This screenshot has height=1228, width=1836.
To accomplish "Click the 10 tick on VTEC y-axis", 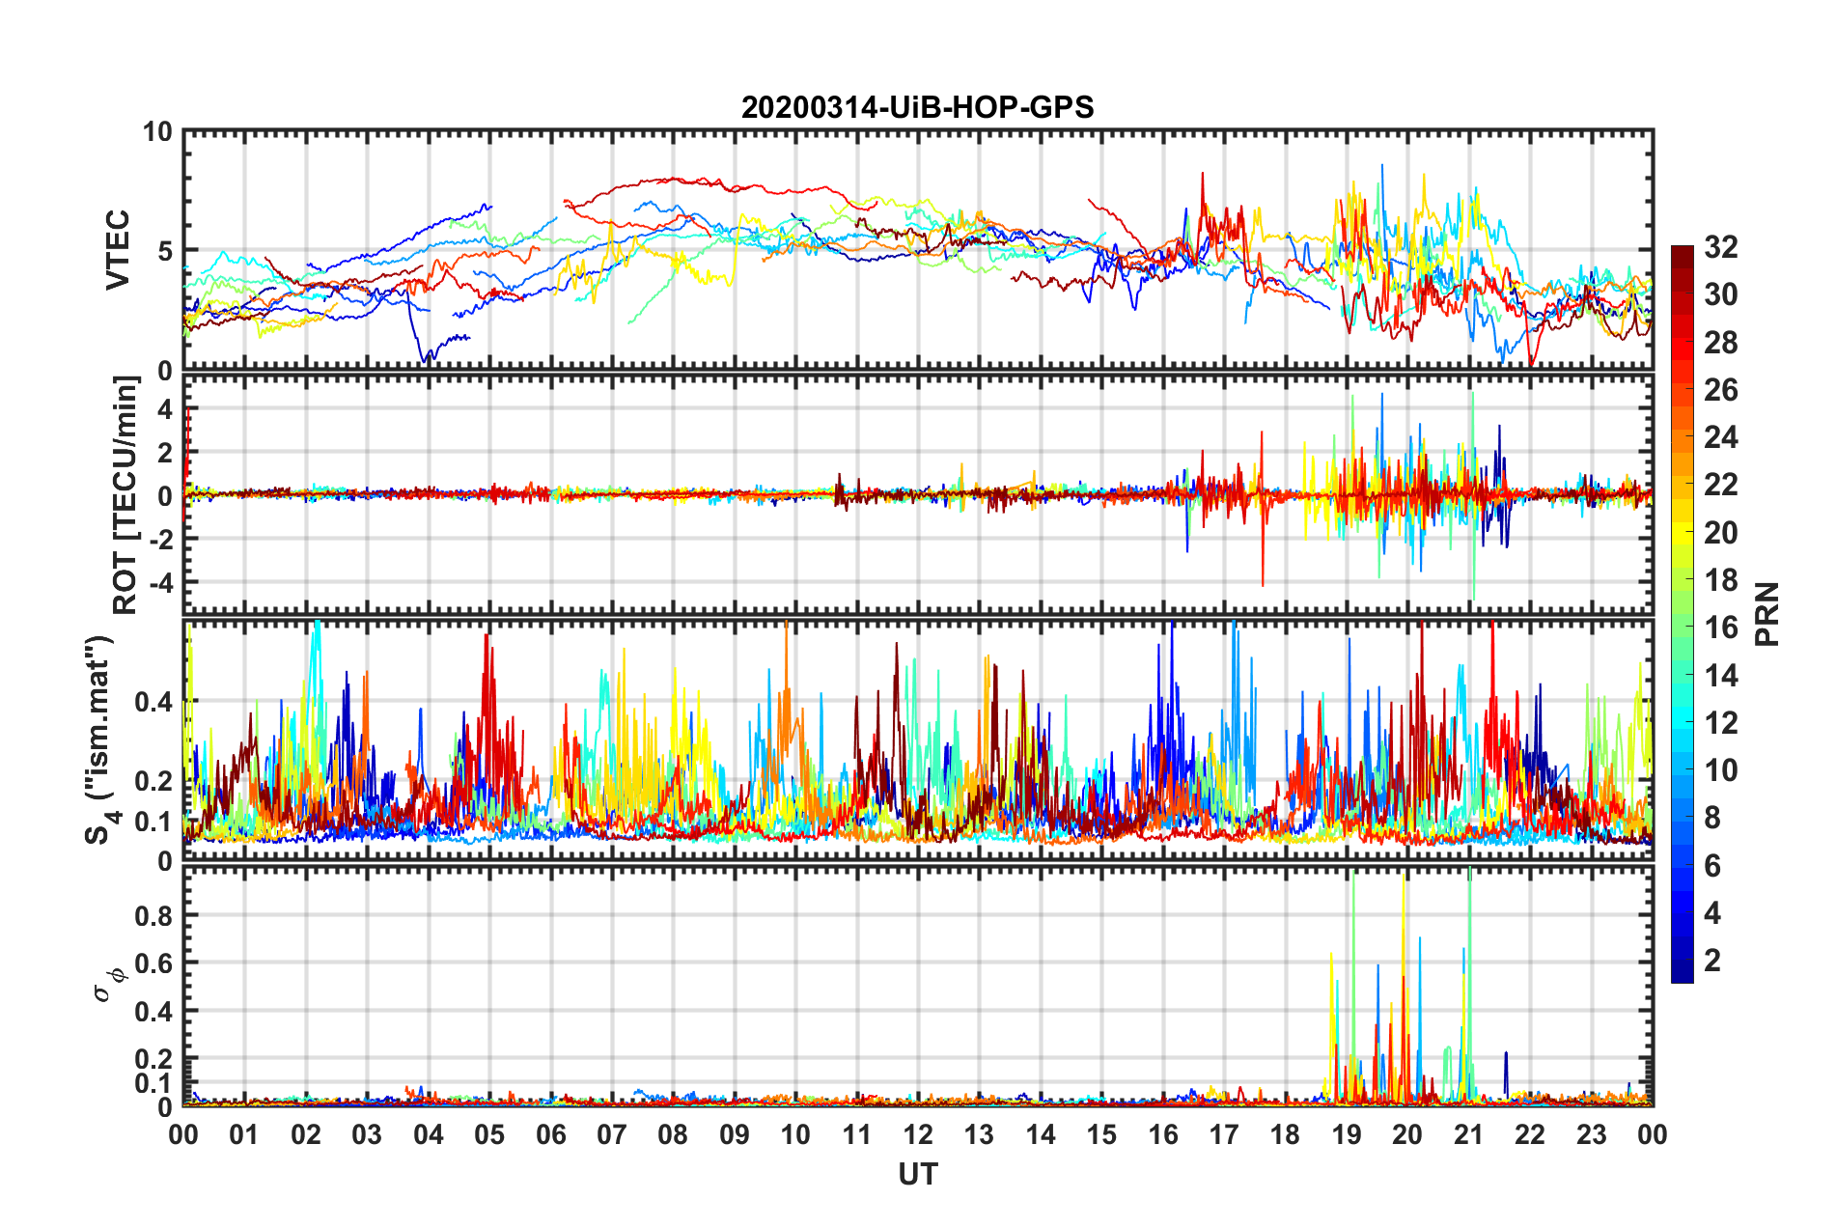I will (156, 132).
